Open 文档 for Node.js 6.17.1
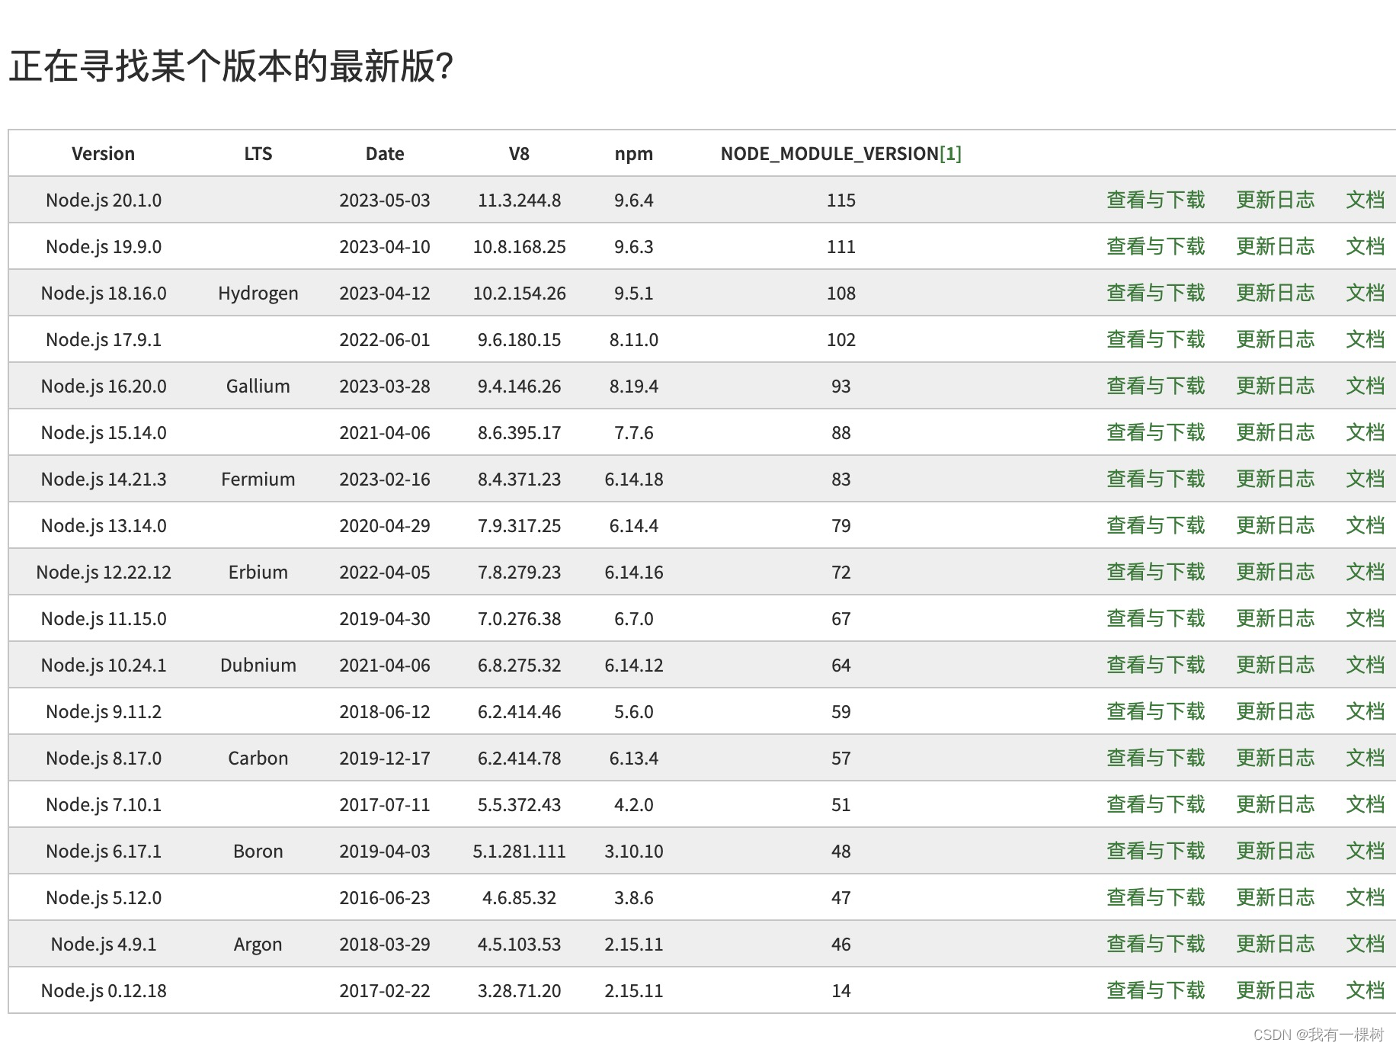Viewport: 1396px width, 1049px height. [1366, 851]
